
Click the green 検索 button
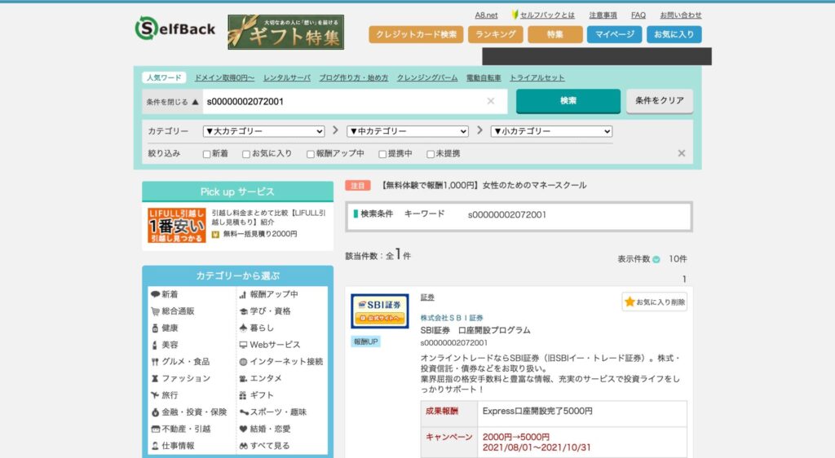pyautogui.click(x=568, y=100)
